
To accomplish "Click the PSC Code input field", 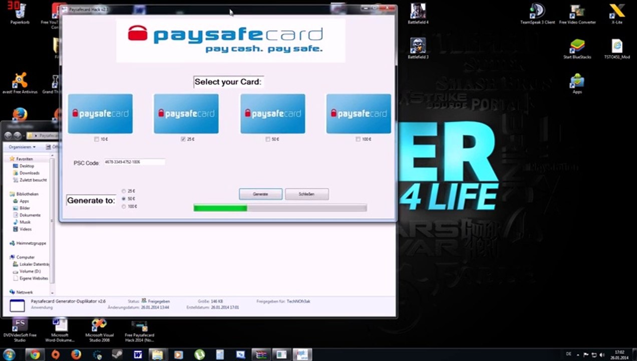I will [x=134, y=162].
